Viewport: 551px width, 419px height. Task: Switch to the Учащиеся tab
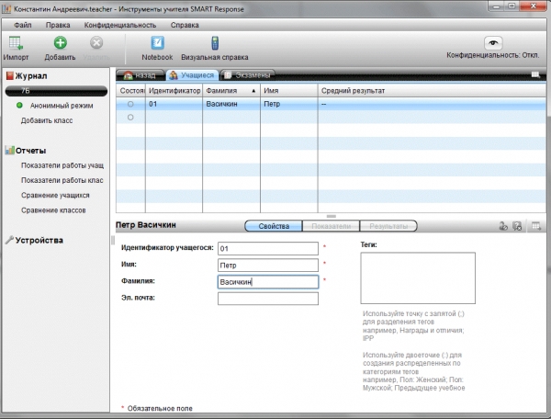point(192,75)
